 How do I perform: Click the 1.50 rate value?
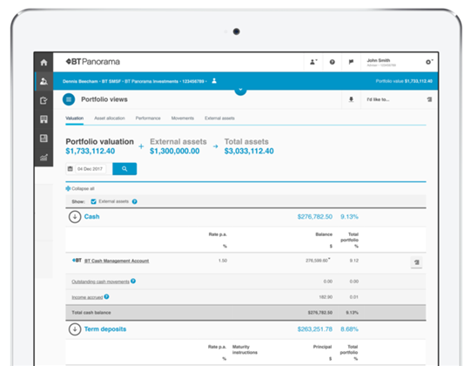pyautogui.click(x=223, y=261)
